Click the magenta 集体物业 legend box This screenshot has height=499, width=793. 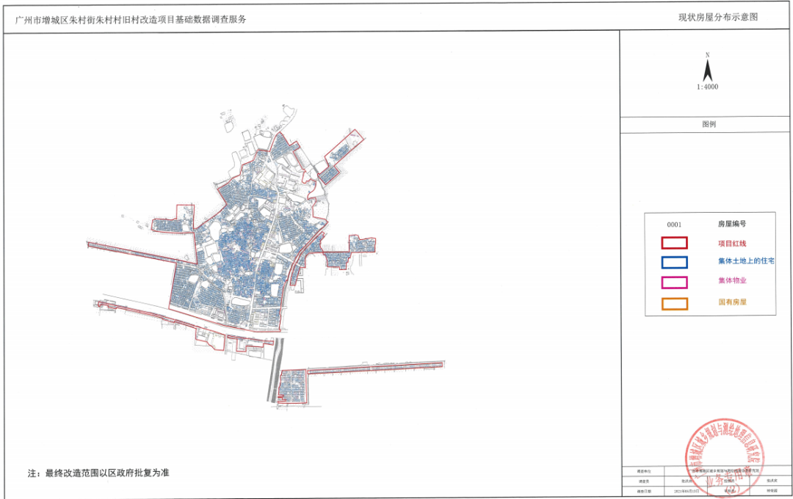pos(674,282)
